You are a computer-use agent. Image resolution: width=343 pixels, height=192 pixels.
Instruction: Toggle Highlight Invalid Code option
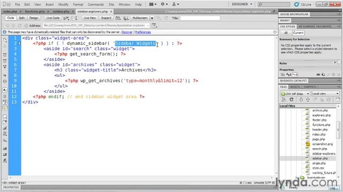click(x=5, y=96)
